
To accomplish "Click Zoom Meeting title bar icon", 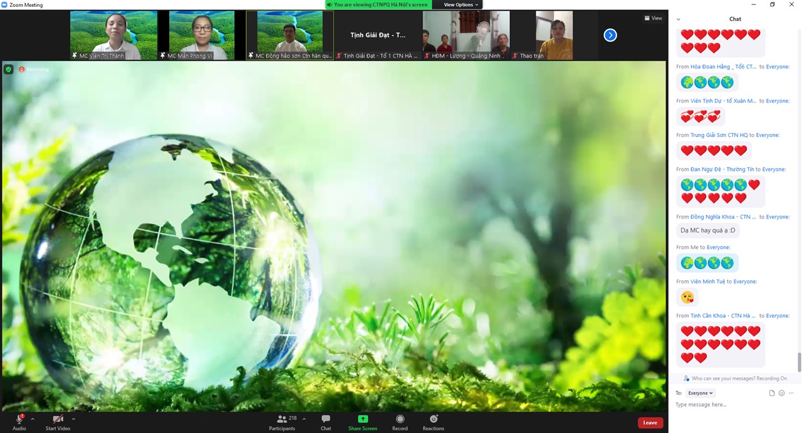I will 4,4.
